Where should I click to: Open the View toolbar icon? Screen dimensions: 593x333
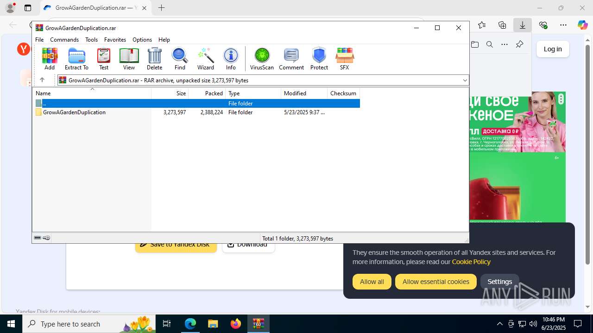point(129,59)
